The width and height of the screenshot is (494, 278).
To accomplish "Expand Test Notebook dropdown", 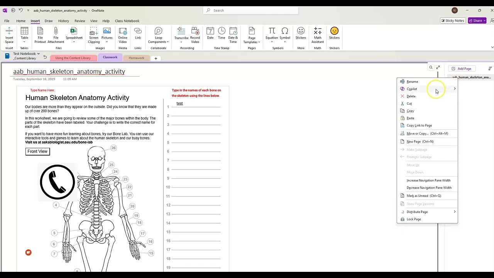I will (39, 54).
